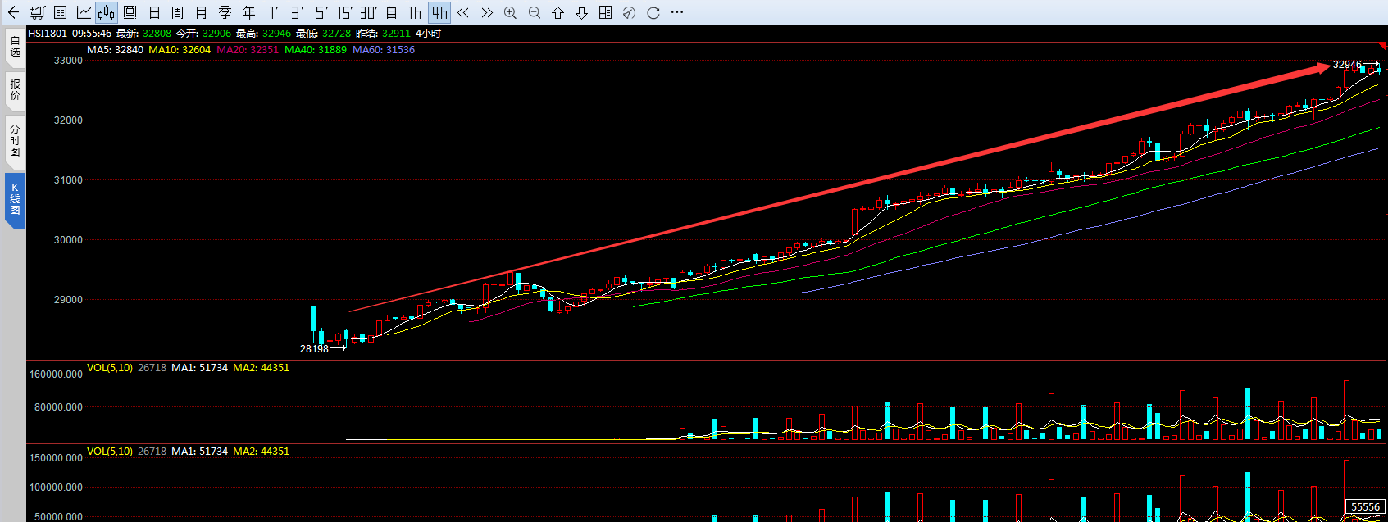Select the candlestick chart icon
The width and height of the screenshot is (1388, 522).
pyautogui.click(x=107, y=12)
